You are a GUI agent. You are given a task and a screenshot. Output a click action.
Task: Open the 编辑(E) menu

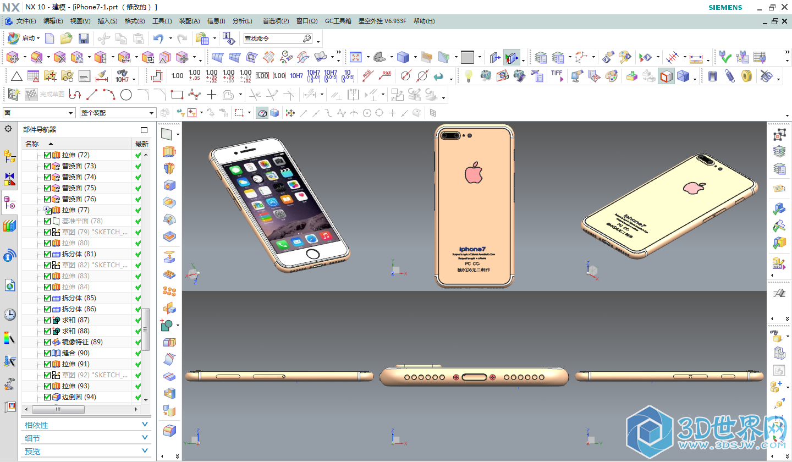coord(53,21)
